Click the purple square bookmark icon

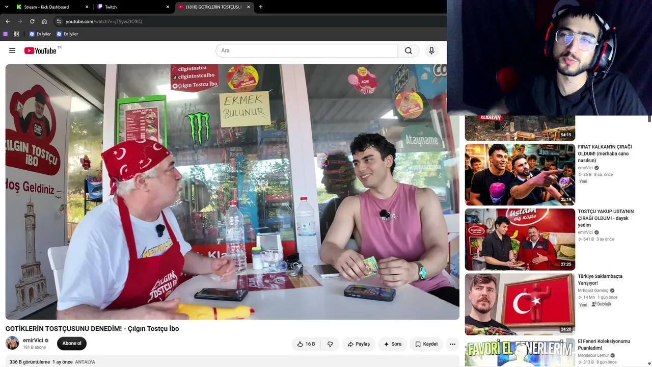6,34
